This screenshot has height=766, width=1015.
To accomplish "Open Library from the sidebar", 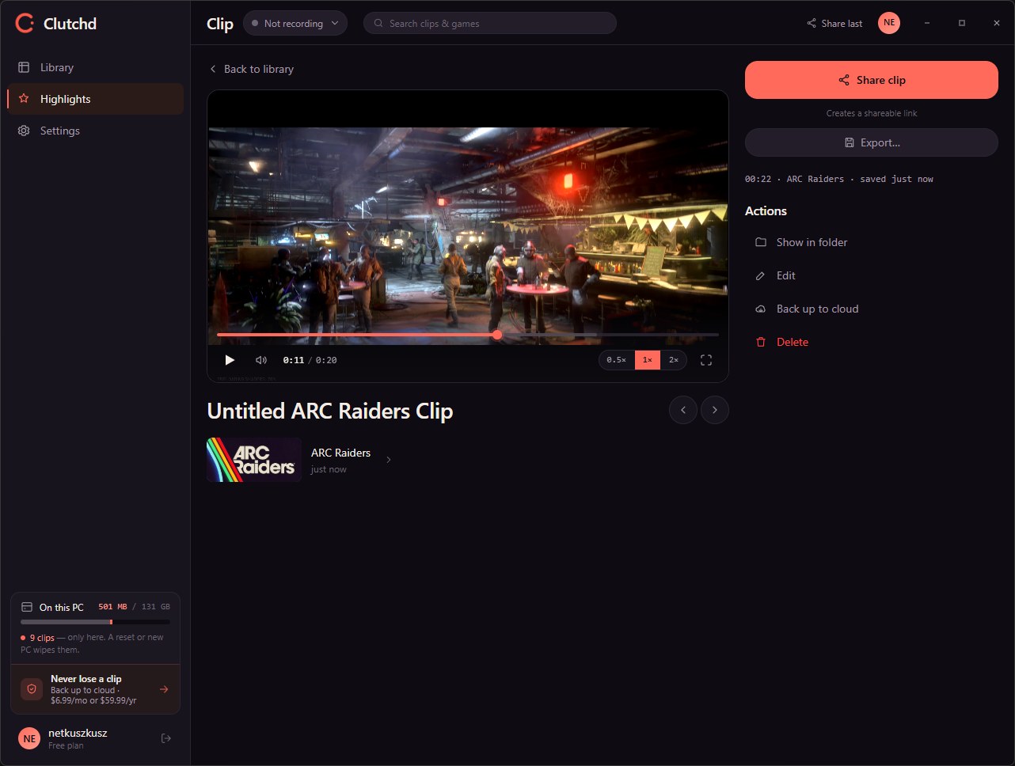I will (x=96, y=67).
